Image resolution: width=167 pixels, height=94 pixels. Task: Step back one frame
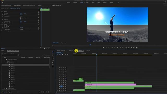pyautogui.click(x=115, y=48)
